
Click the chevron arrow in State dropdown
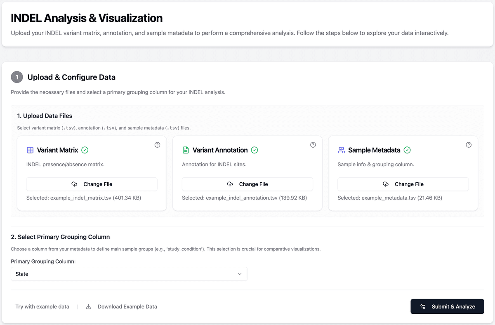click(x=240, y=274)
